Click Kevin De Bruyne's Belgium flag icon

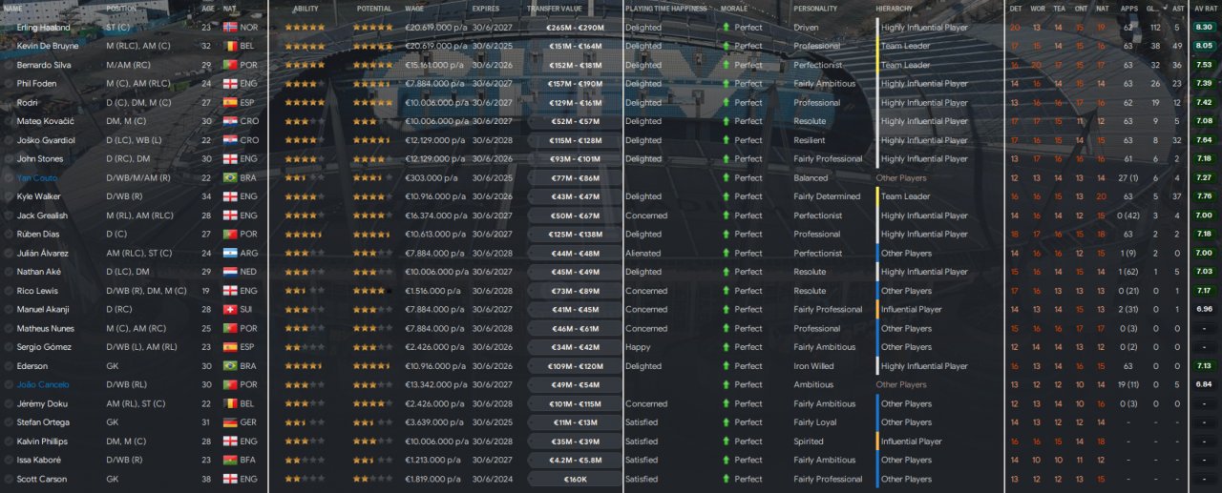pos(230,46)
